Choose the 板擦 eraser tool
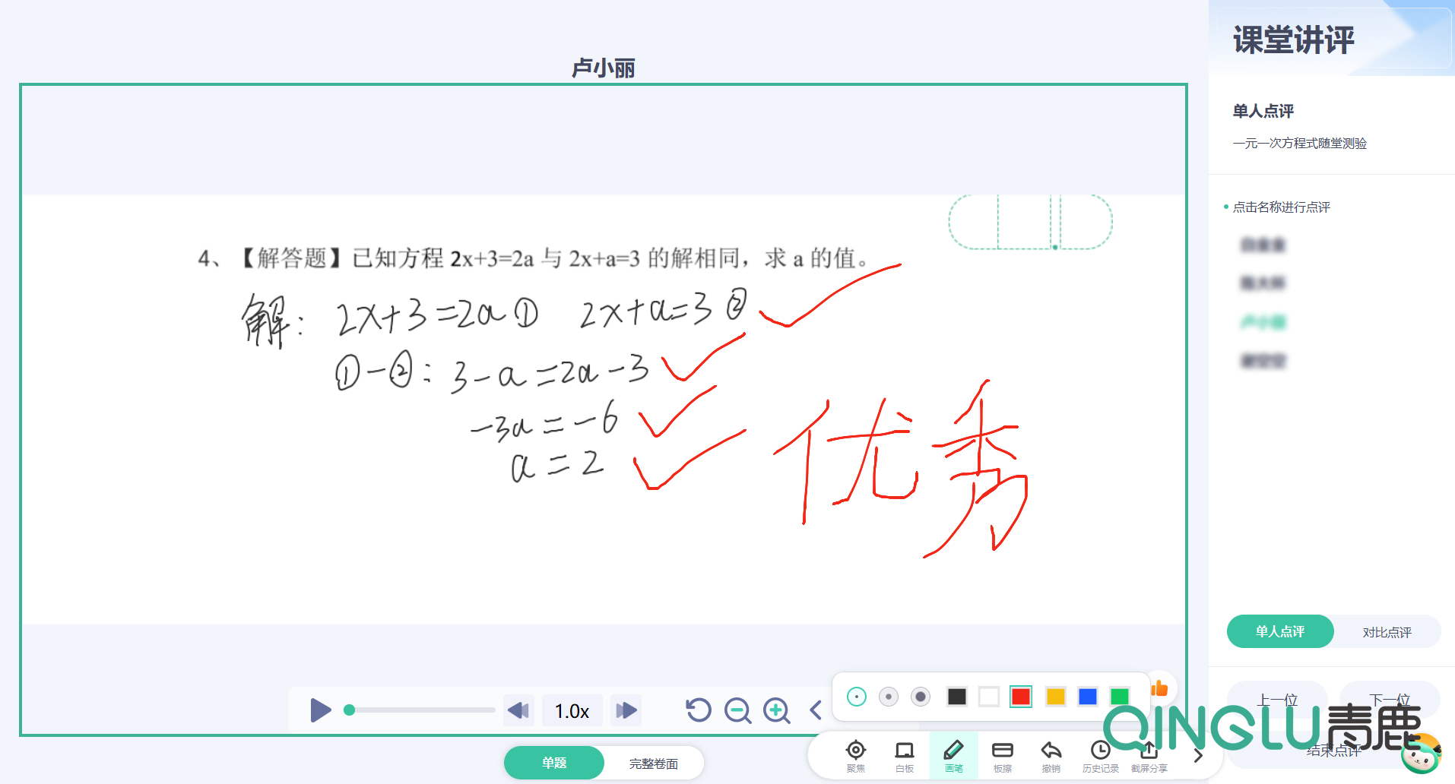This screenshot has height=784, width=1455. click(x=1002, y=754)
